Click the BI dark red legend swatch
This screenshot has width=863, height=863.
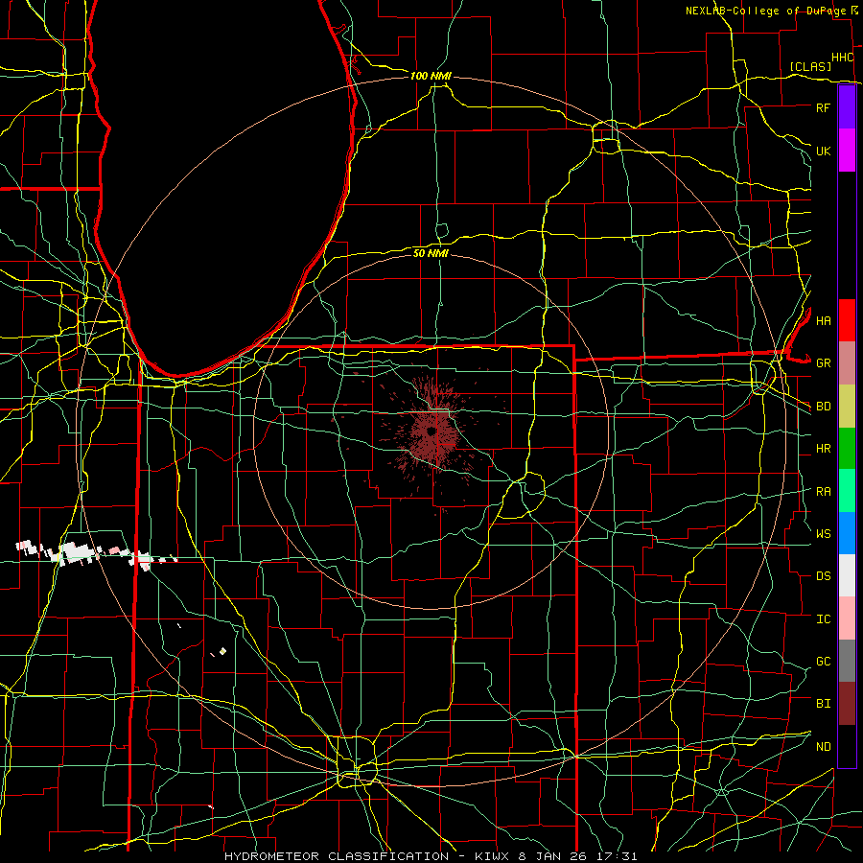coord(847,704)
